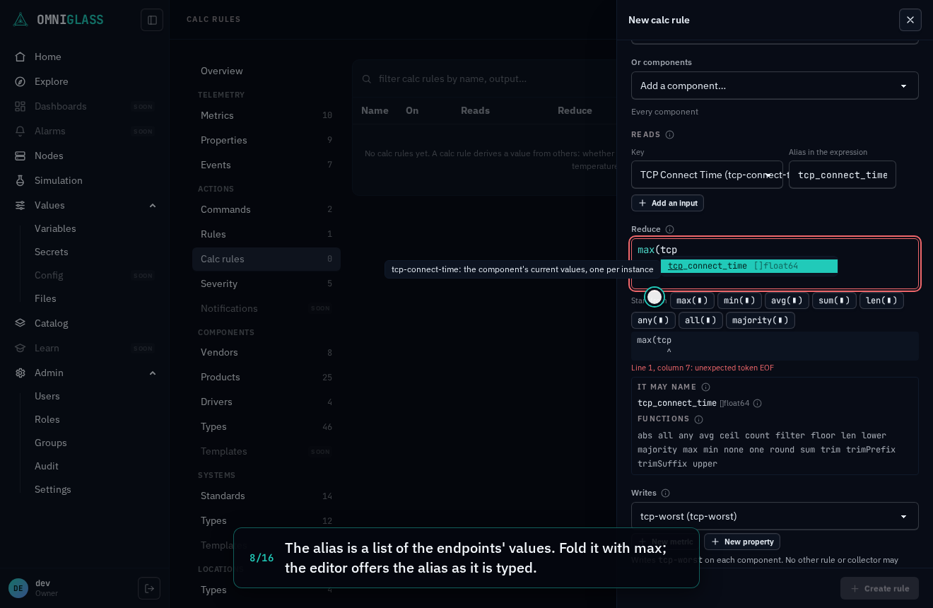Click the info icon beside Functions
The height and width of the screenshot is (608, 933).
click(x=699, y=419)
